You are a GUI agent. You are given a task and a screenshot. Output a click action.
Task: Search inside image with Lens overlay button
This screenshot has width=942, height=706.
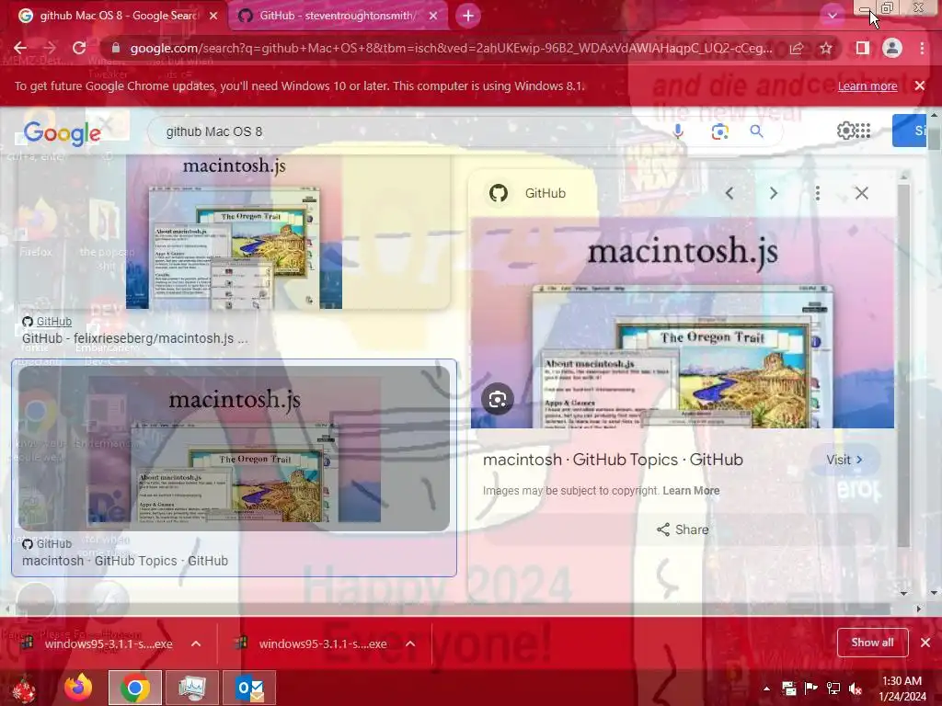coord(498,399)
